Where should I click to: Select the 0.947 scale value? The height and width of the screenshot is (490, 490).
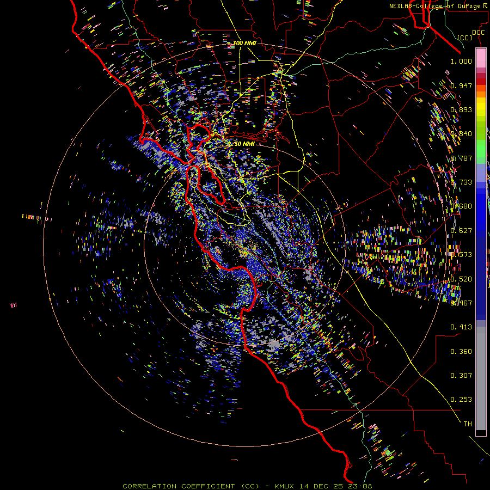point(461,85)
